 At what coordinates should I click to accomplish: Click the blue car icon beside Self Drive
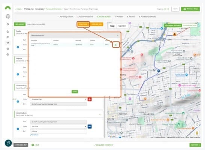click(x=90, y=126)
